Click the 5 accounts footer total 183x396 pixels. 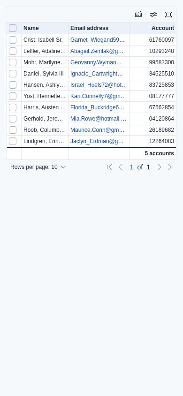pyautogui.click(x=159, y=153)
